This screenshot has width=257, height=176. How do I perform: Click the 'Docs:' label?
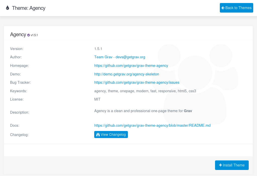click(15, 125)
